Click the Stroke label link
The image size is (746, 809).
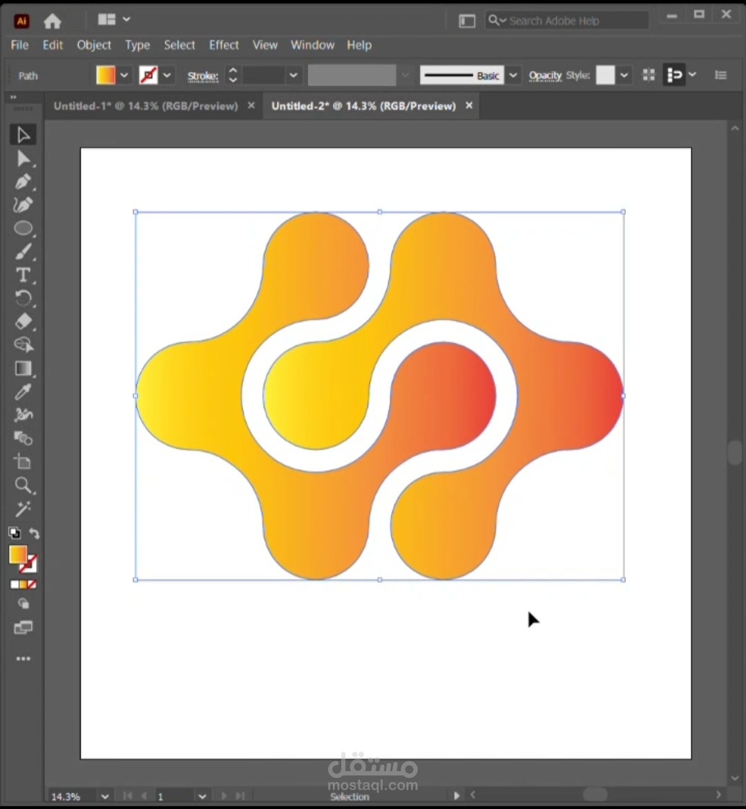tap(202, 76)
